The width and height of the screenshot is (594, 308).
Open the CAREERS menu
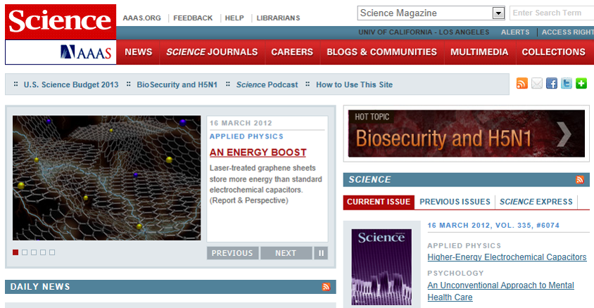pos(292,52)
